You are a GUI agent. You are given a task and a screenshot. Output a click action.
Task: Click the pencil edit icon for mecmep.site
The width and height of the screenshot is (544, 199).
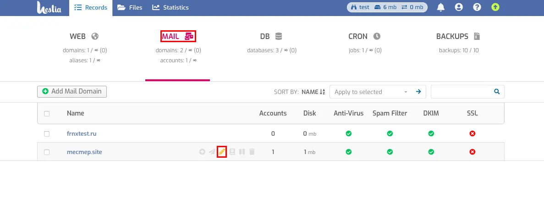(x=222, y=152)
